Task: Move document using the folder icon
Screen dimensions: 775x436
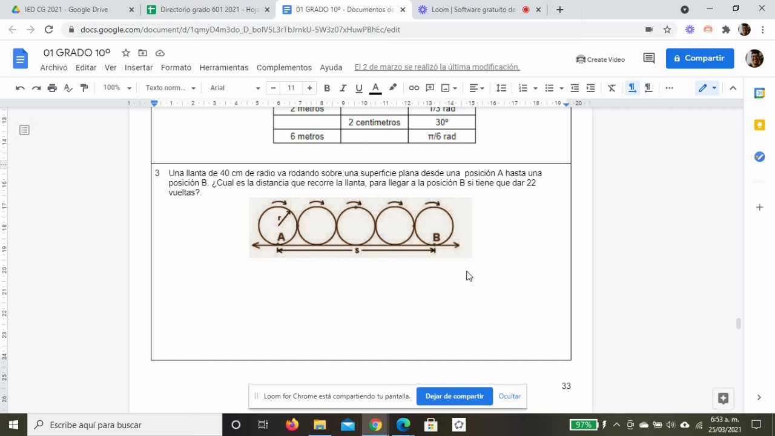Action: (143, 53)
